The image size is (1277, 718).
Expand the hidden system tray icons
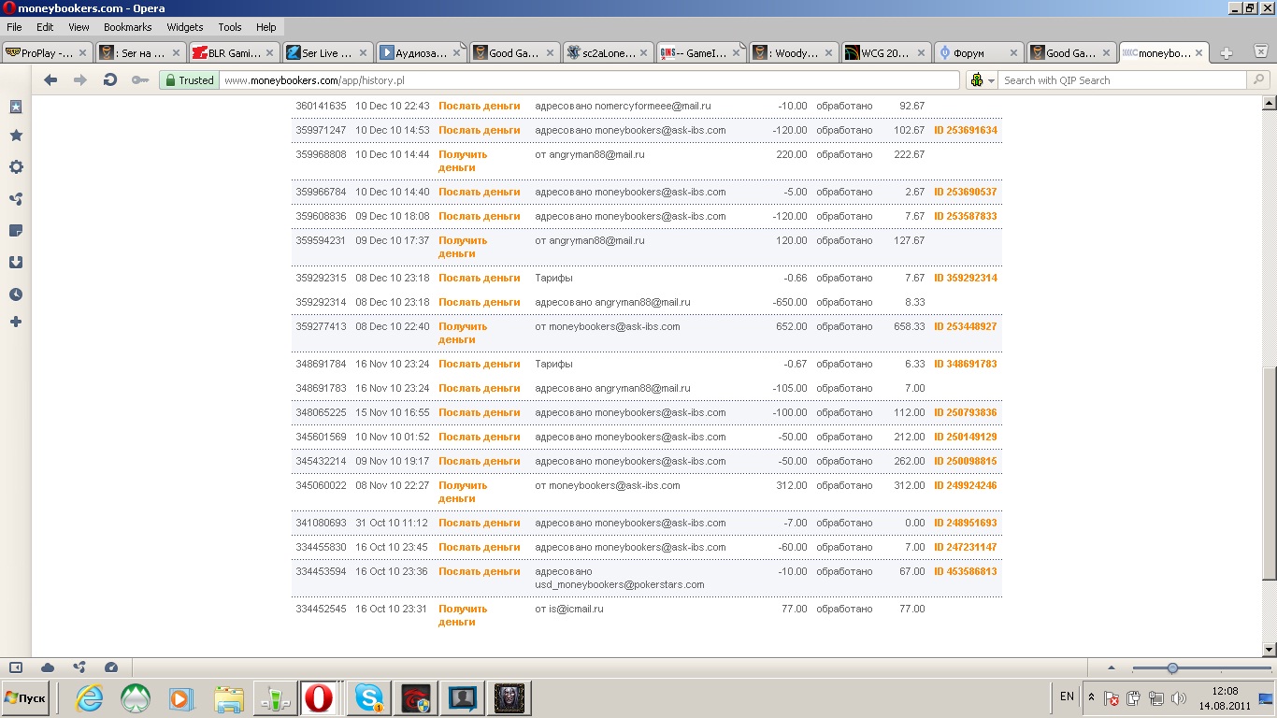click(1091, 697)
